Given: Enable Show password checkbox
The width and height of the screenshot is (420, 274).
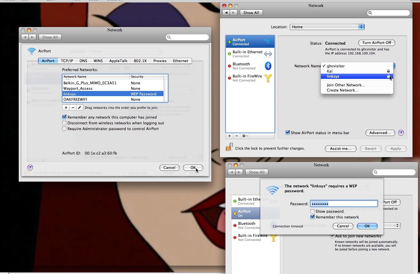Looking at the screenshot, I should [x=312, y=211].
